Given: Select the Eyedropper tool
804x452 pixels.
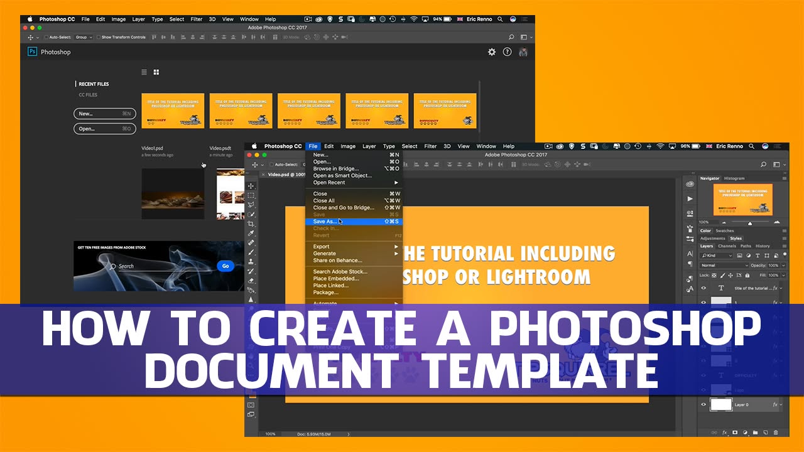Looking at the screenshot, I should click(x=251, y=234).
